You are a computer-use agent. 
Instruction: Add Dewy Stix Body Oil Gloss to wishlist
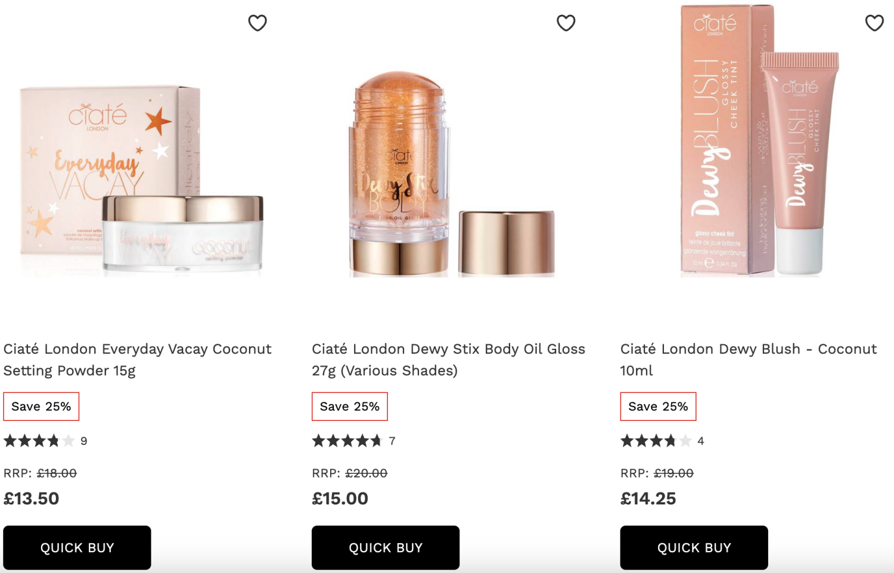[566, 23]
